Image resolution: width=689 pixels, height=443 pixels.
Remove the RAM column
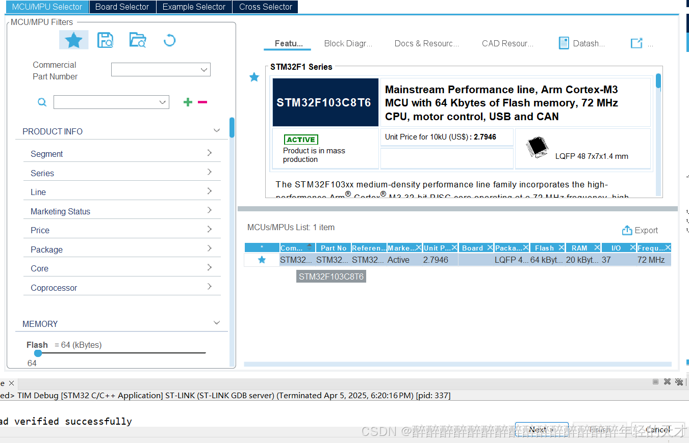coord(597,247)
